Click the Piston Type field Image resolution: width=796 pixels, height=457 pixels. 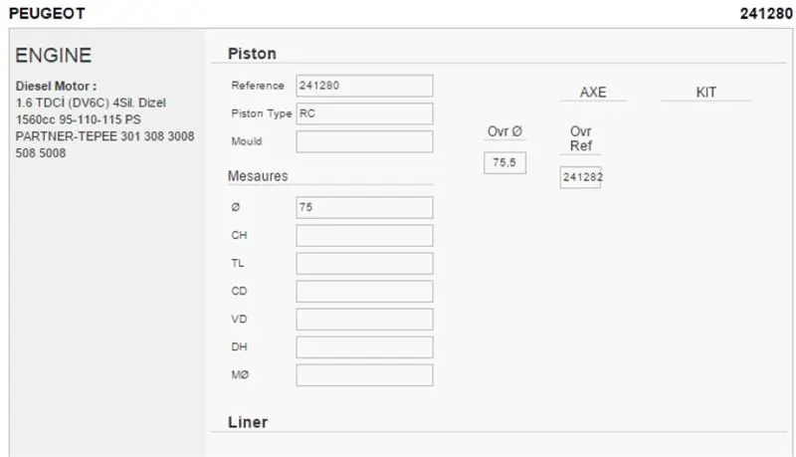364,114
